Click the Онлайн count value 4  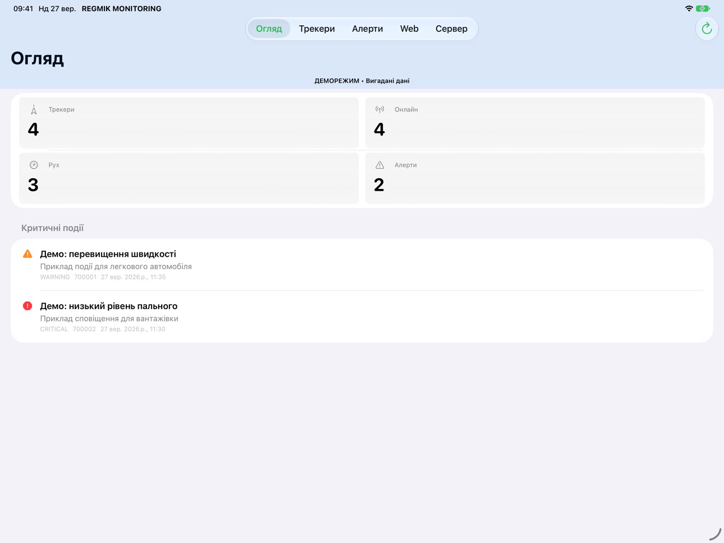pyautogui.click(x=379, y=130)
